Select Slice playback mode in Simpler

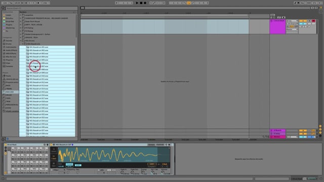(54, 164)
